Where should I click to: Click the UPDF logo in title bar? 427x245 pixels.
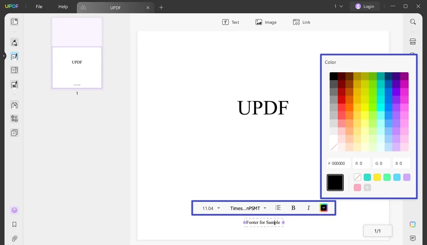pyautogui.click(x=11, y=7)
